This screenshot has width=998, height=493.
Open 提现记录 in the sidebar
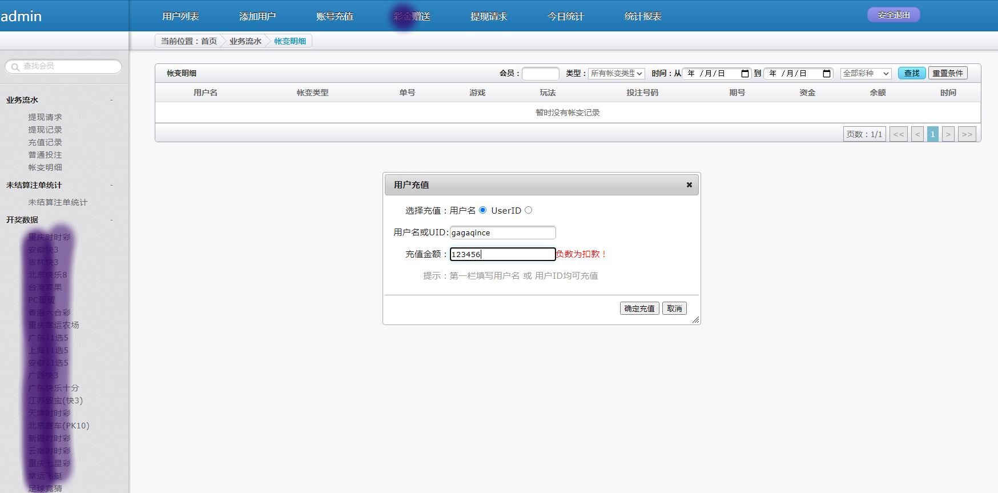(x=45, y=130)
